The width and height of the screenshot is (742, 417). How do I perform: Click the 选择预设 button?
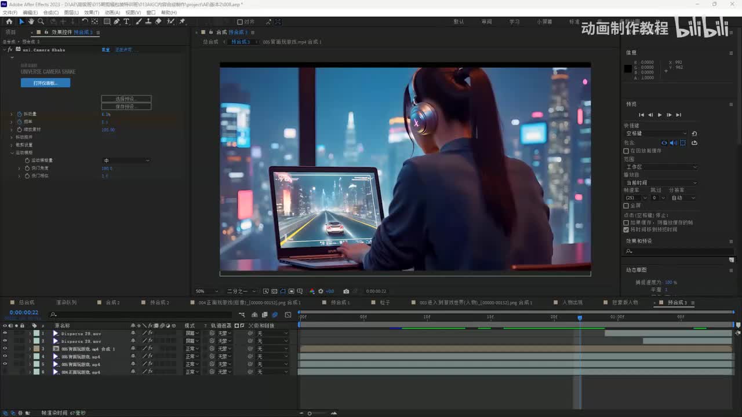pos(126,99)
